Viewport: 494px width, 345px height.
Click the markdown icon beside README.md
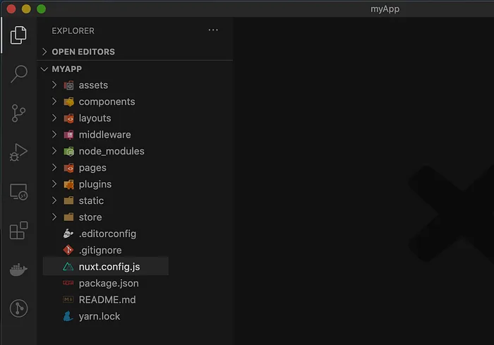coord(68,300)
